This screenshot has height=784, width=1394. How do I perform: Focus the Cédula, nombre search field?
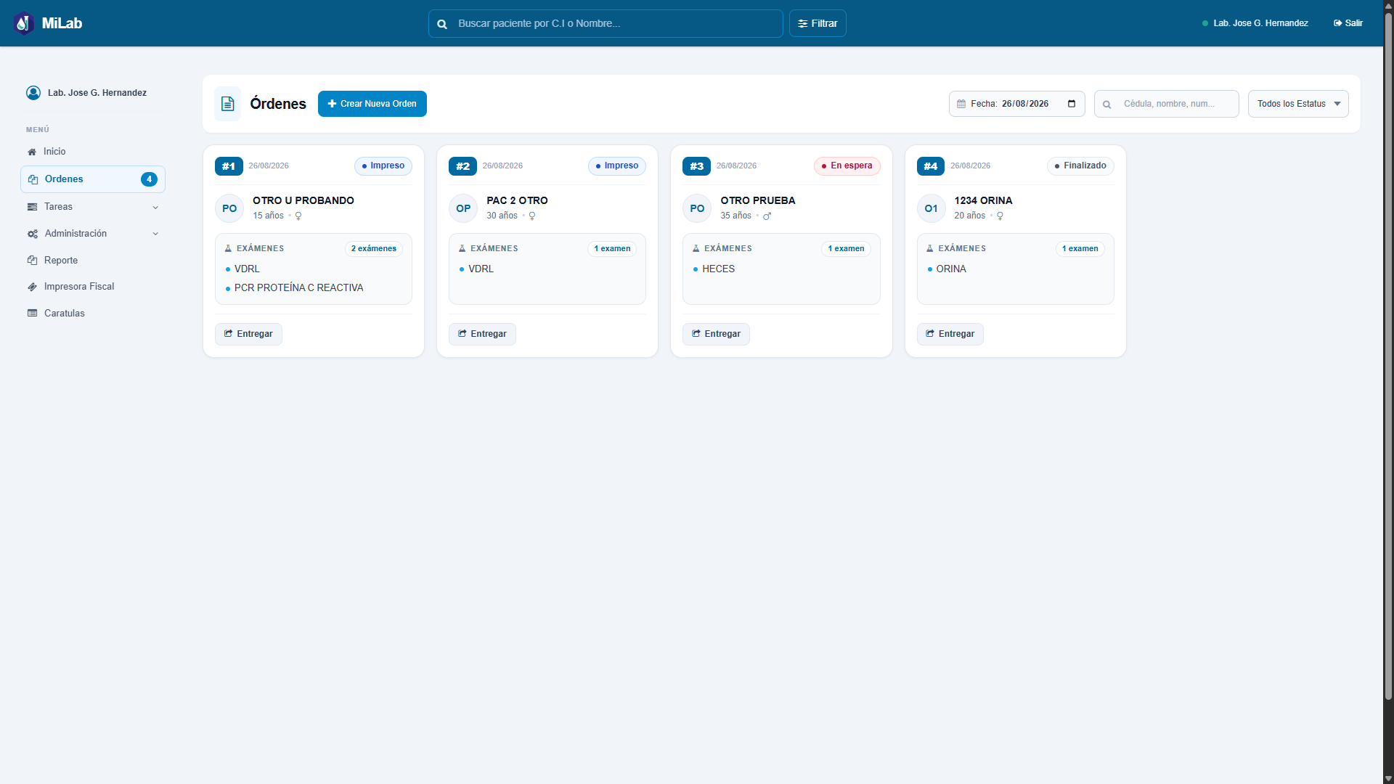(x=1167, y=104)
